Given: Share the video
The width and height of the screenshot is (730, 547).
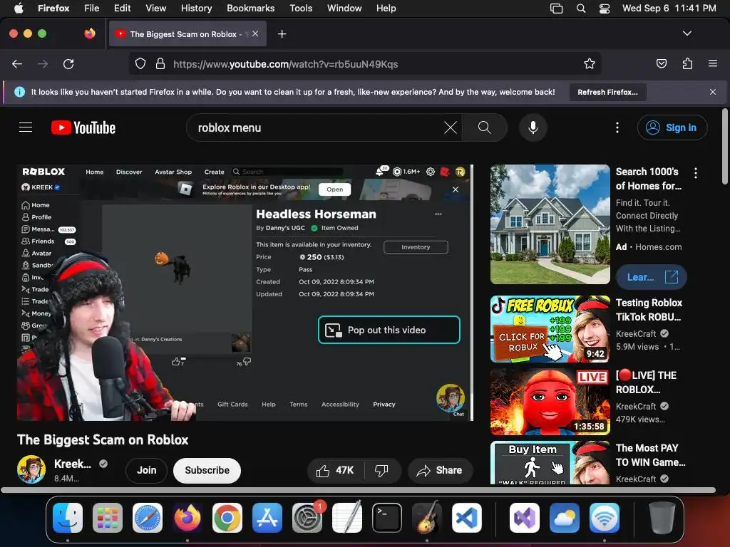Looking at the screenshot, I should tap(440, 471).
